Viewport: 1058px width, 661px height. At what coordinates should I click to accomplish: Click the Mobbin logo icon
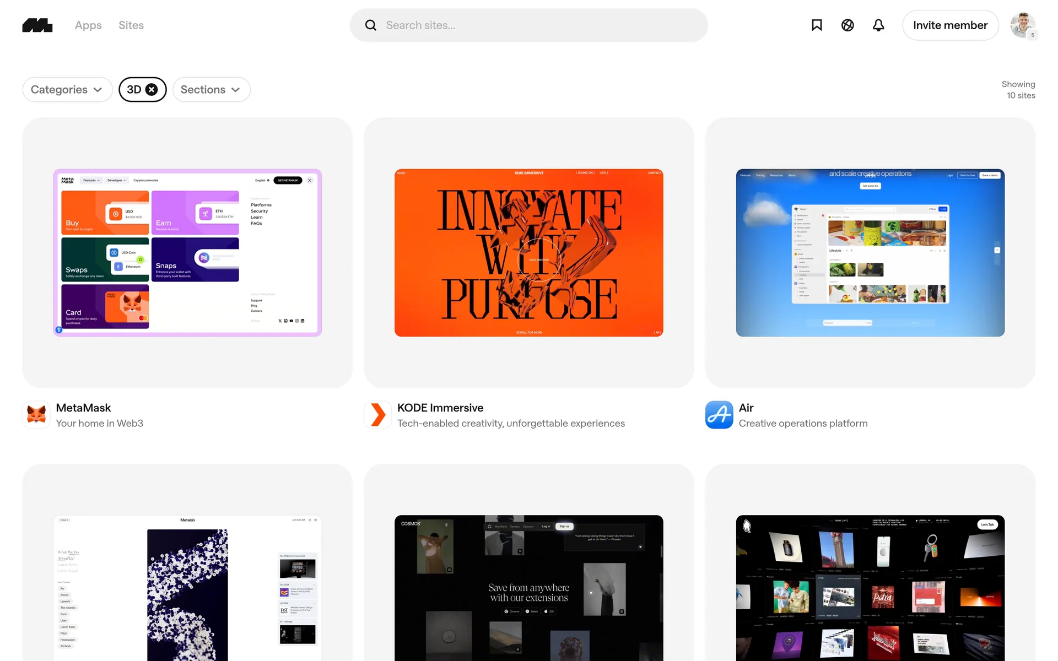(x=37, y=25)
